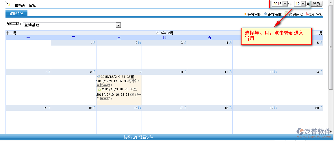
Task: Click the green check approved icon on day 9
Action: (x=99, y=89)
